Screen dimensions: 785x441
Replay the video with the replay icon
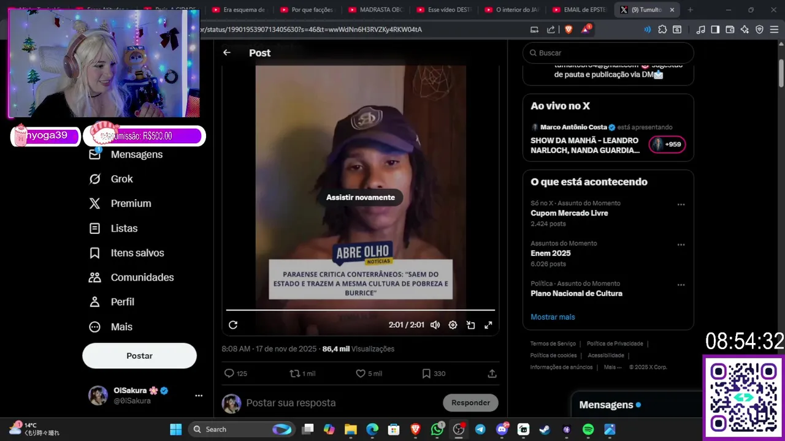tap(233, 325)
